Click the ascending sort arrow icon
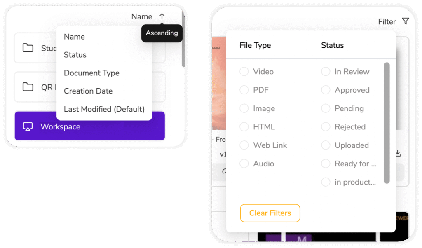 (x=162, y=16)
